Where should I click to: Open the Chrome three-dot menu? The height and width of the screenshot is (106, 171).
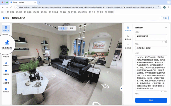coord(168,8)
